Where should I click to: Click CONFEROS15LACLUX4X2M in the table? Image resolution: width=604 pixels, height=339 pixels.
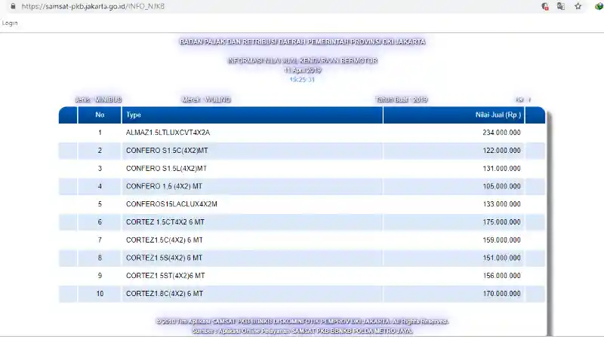point(171,204)
